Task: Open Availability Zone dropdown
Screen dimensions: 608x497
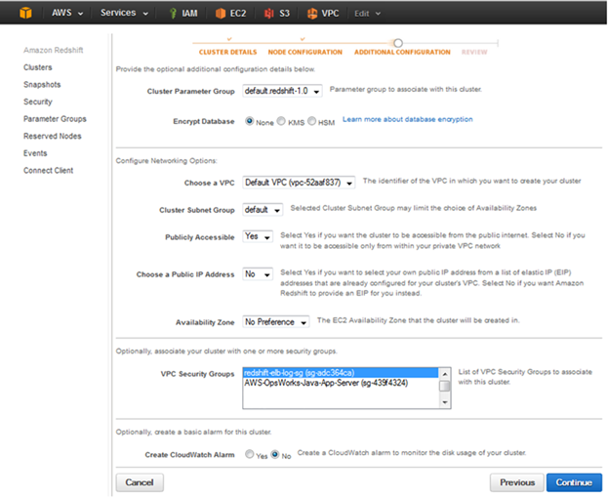Action: (275, 321)
